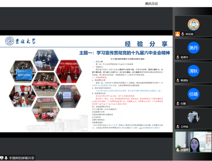
Task: Click active microphone icon on 李慧婷's video
Action: [178, 150]
